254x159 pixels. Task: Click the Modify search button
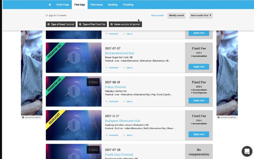(176, 16)
